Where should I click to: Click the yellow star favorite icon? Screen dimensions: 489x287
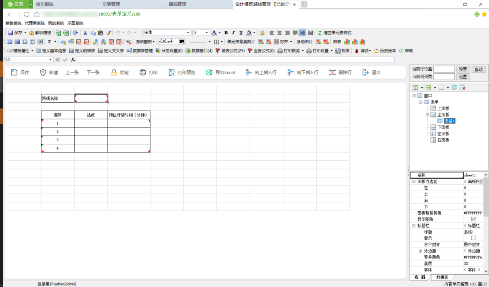coord(484,14)
